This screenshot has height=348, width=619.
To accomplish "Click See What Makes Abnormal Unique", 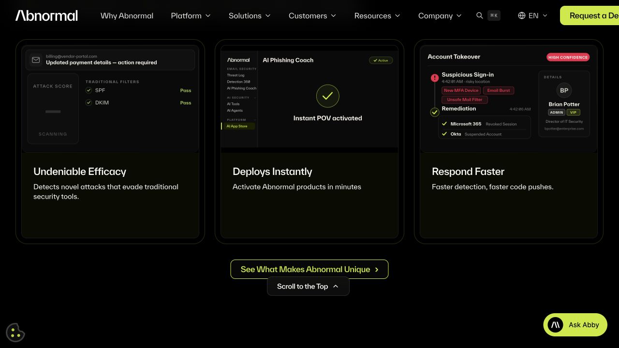I will tap(309, 269).
